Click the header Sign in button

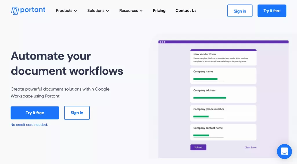(x=240, y=11)
